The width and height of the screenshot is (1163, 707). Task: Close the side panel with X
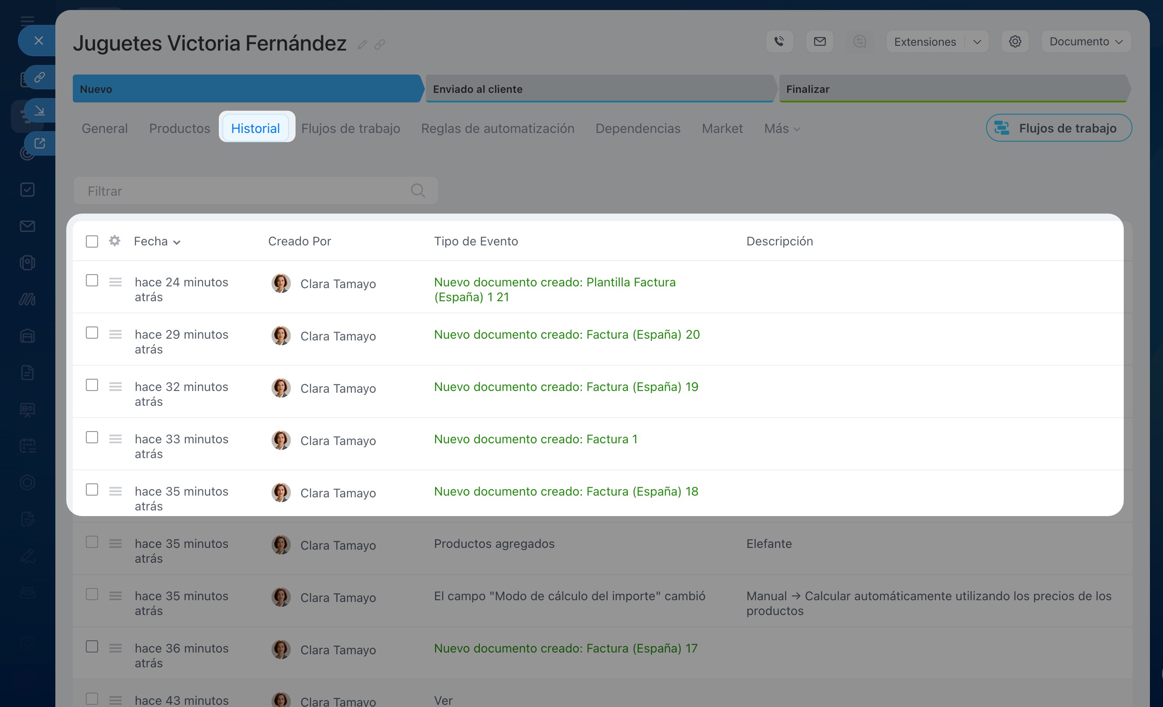[39, 41]
